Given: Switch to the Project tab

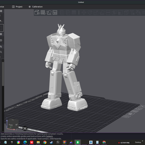Looking at the screenshot, I should (x=17, y=7).
